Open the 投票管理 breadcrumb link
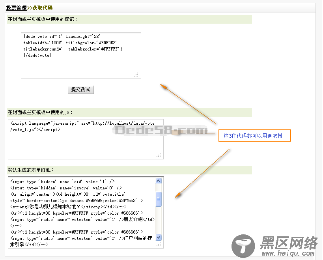 coord(17,8)
